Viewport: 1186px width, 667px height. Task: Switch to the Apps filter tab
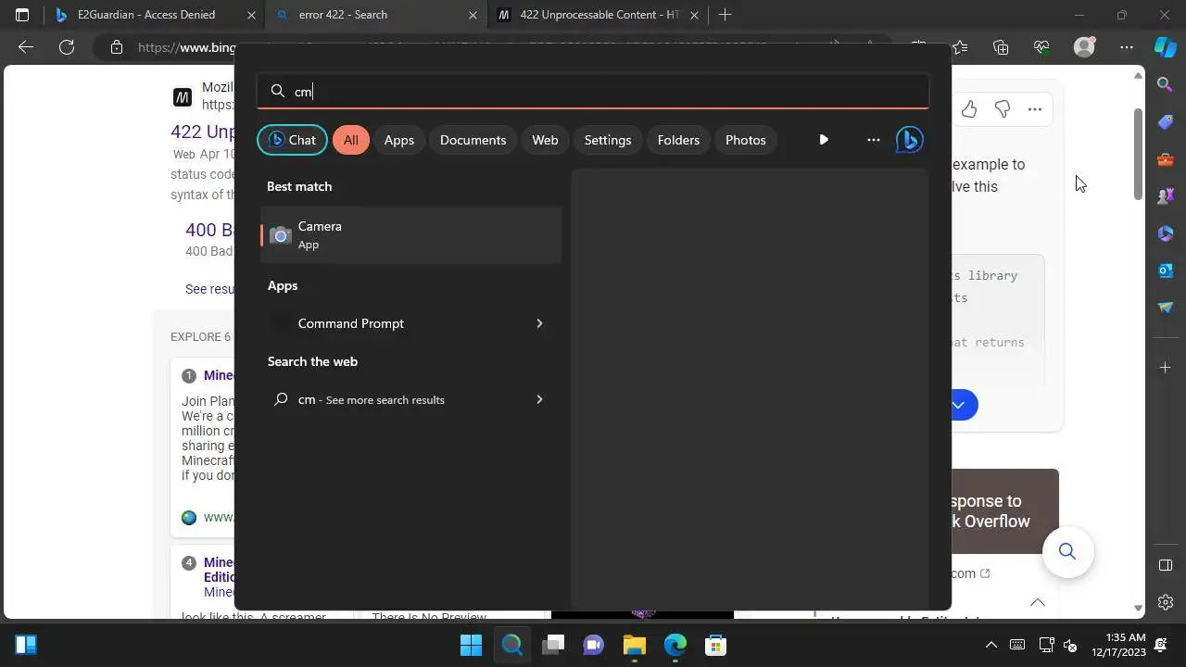(x=399, y=140)
